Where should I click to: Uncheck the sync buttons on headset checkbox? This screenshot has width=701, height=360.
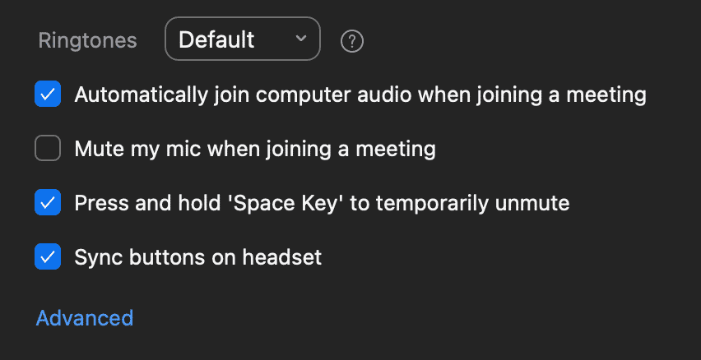(48, 256)
